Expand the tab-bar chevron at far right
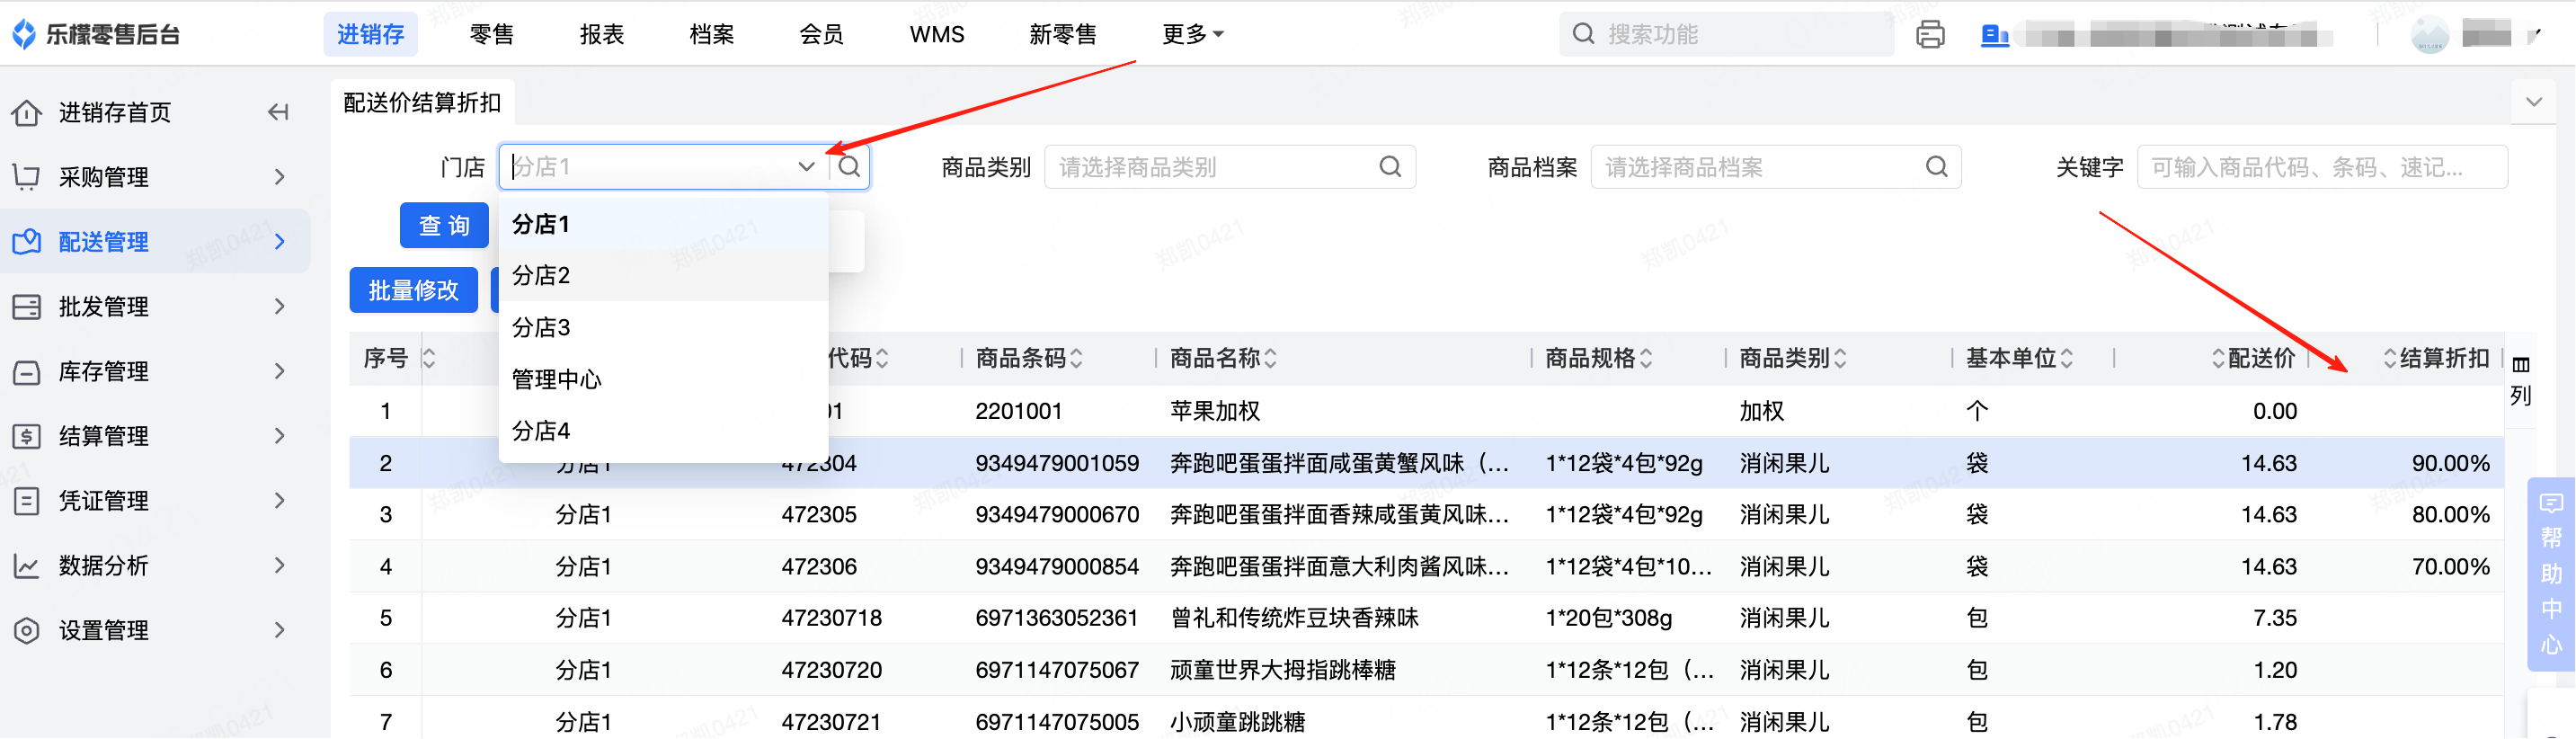2576x739 pixels. click(2533, 102)
